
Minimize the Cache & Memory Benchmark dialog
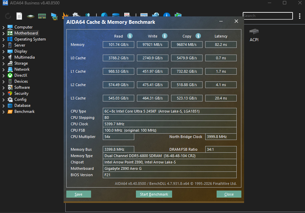[221, 21]
